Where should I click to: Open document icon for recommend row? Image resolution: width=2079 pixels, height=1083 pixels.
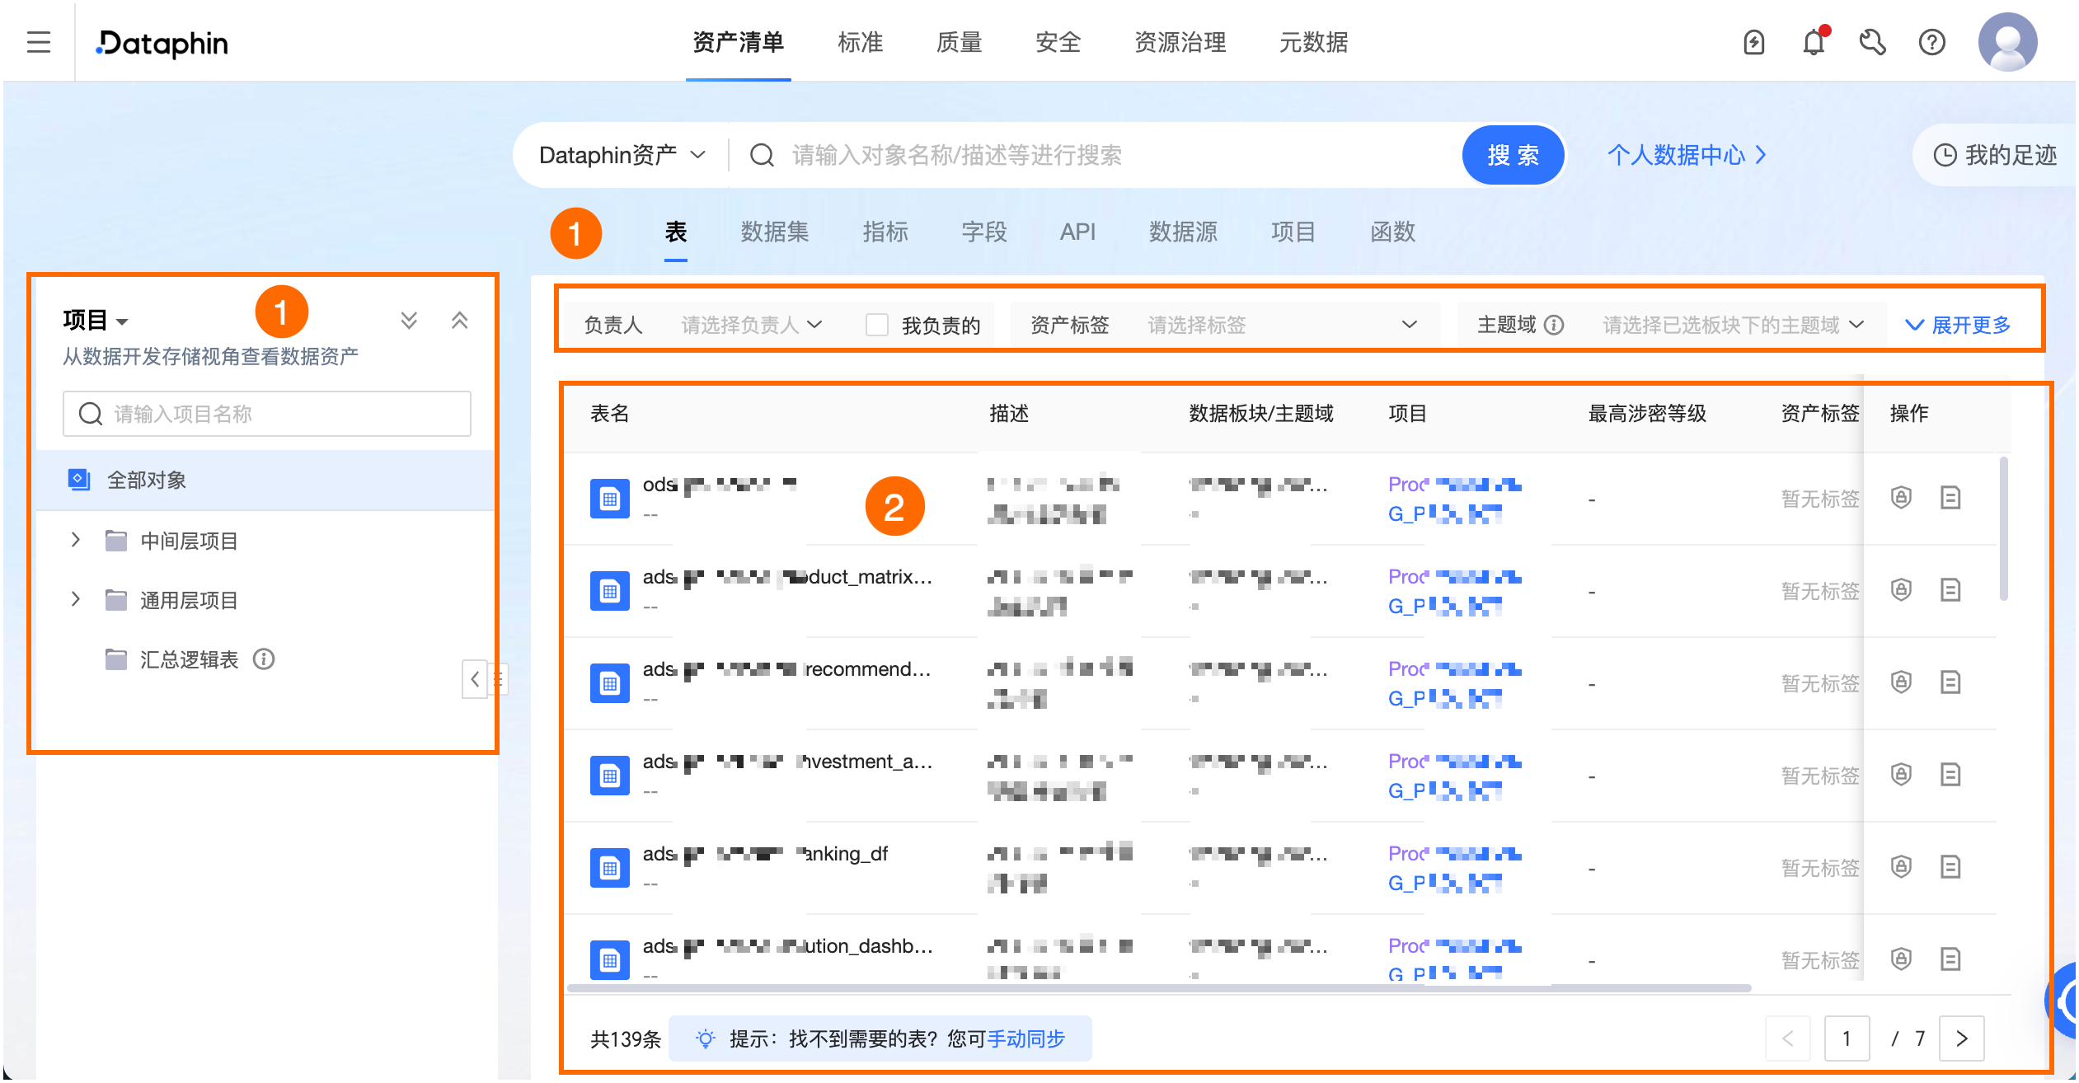tap(1950, 682)
